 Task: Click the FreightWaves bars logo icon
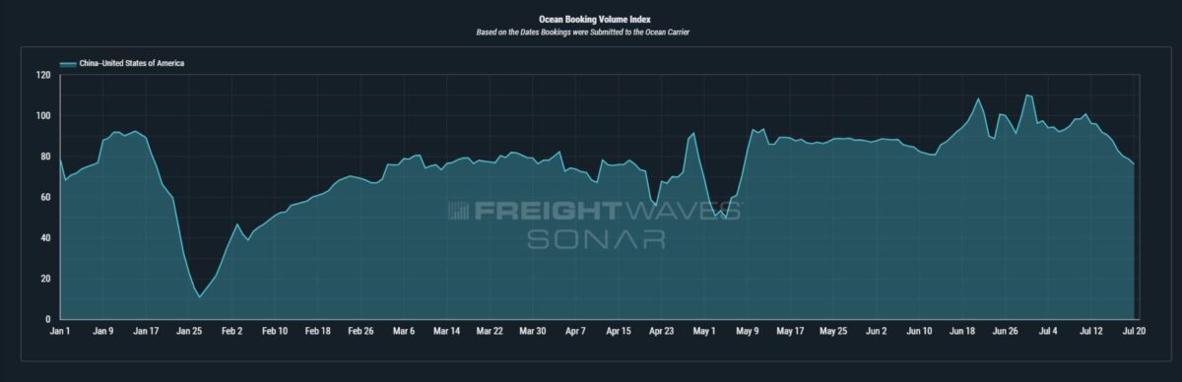(x=458, y=212)
